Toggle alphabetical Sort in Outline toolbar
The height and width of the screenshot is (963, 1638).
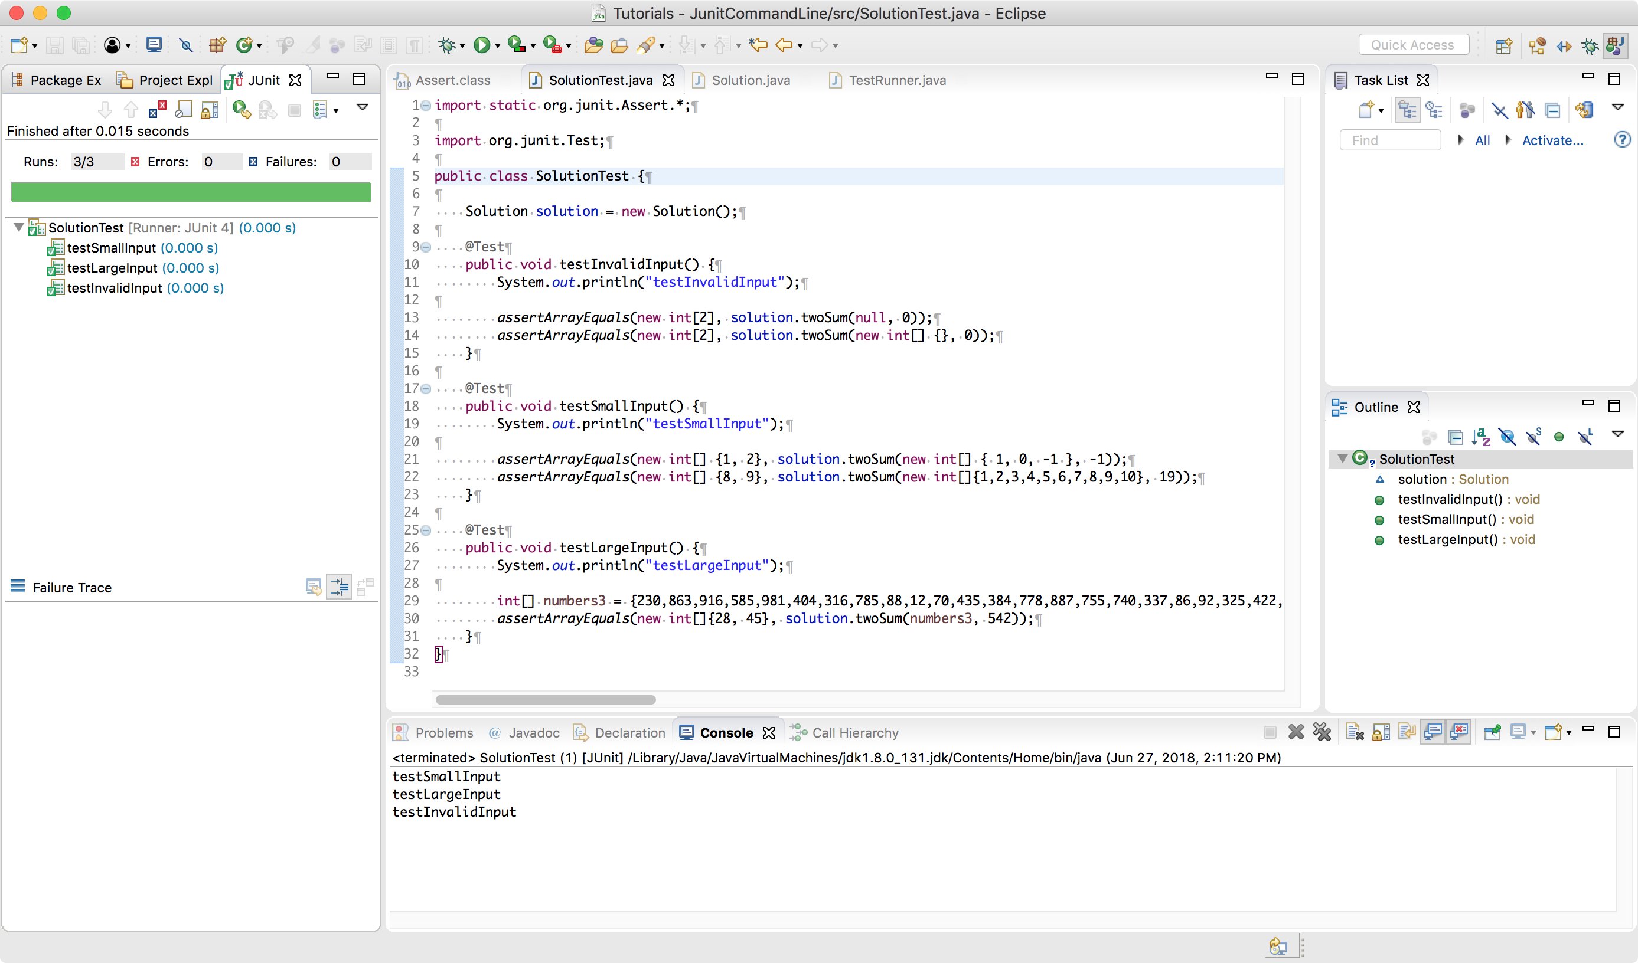coord(1482,437)
